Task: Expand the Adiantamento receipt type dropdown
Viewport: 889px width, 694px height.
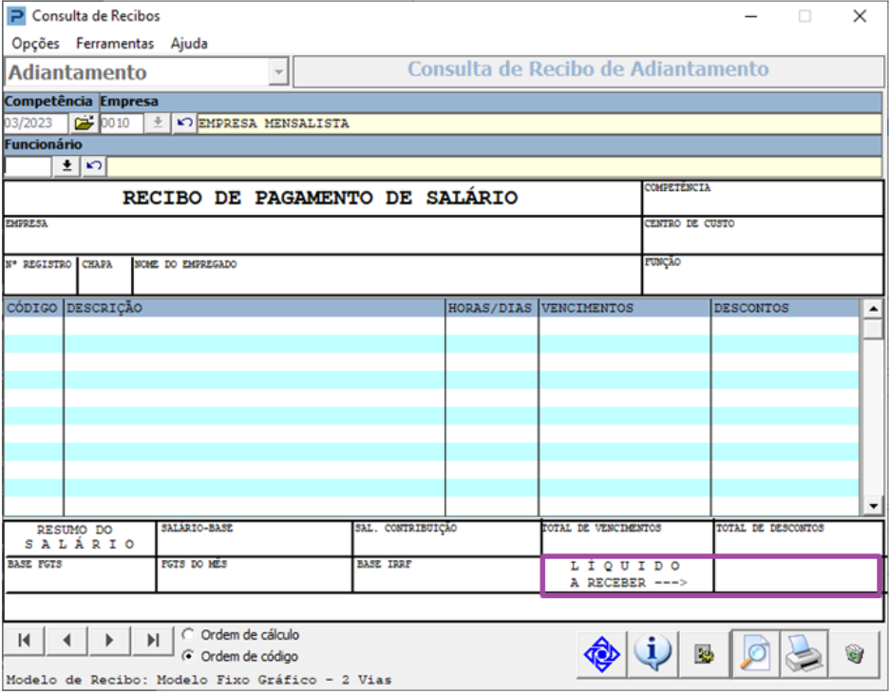Action: click(277, 72)
